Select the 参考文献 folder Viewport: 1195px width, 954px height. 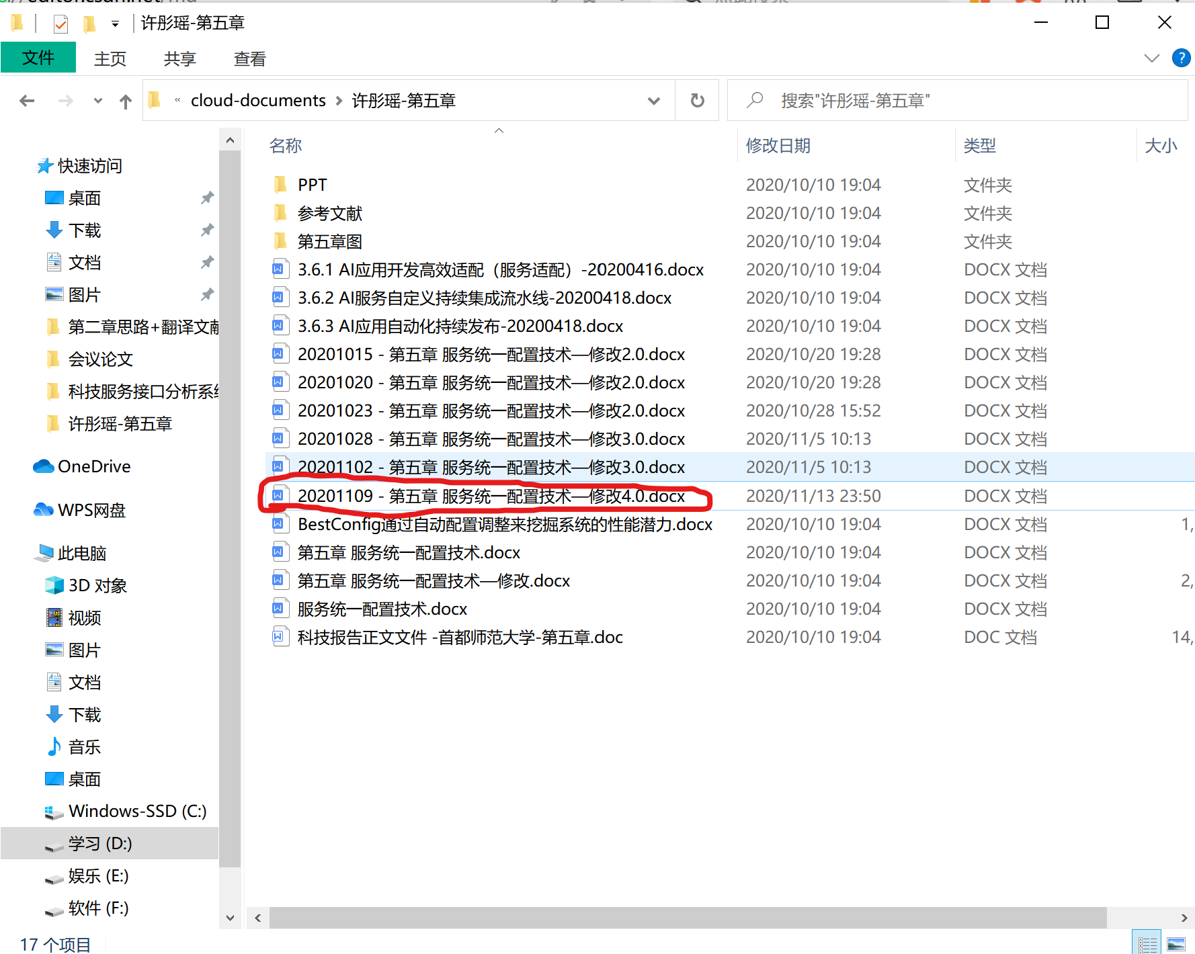(x=330, y=213)
